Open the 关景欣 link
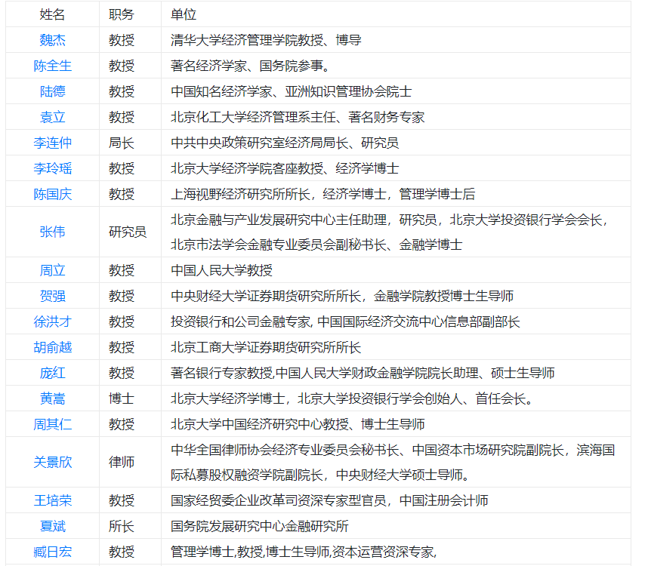 click(x=52, y=462)
